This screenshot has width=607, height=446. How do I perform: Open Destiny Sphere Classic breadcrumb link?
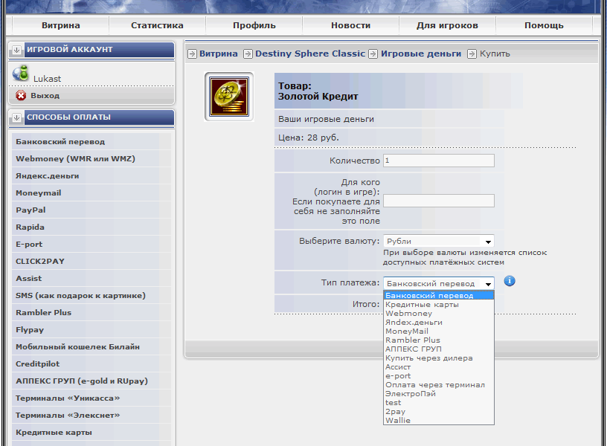[x=309, y=54]
